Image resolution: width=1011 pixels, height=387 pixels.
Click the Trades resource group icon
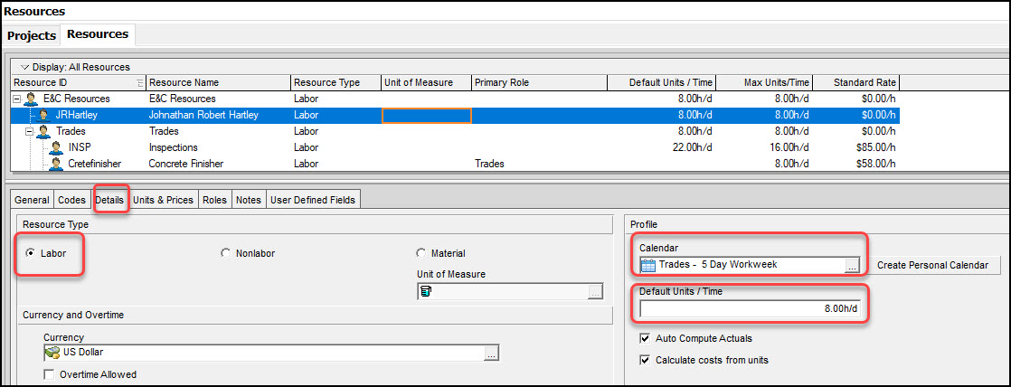(x=43, y=131)
